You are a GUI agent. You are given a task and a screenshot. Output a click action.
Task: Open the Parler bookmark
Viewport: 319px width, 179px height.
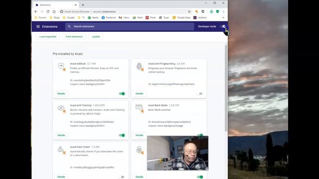coord(151,18)
